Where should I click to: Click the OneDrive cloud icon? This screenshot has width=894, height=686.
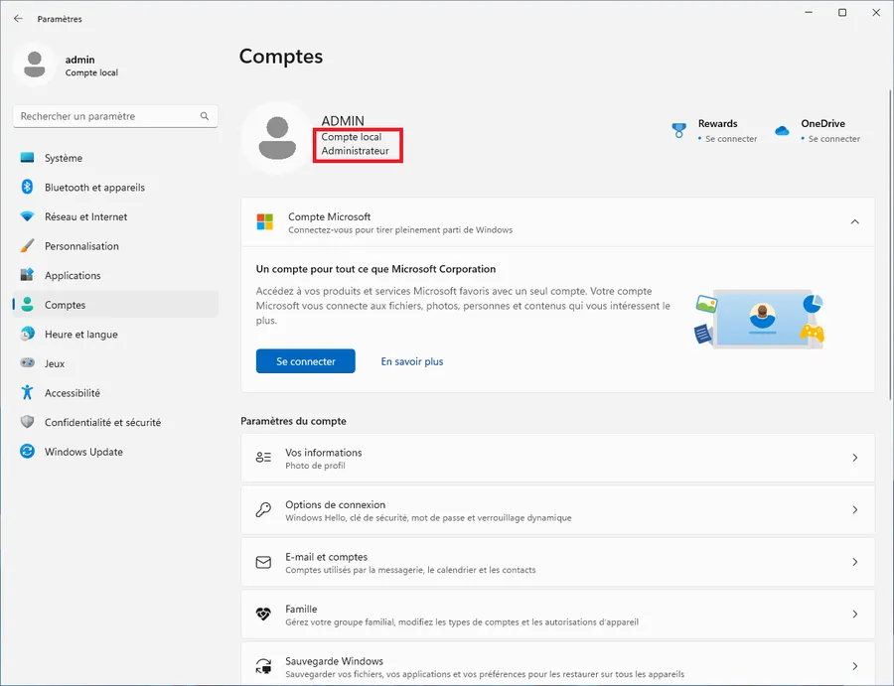(782, 130)
